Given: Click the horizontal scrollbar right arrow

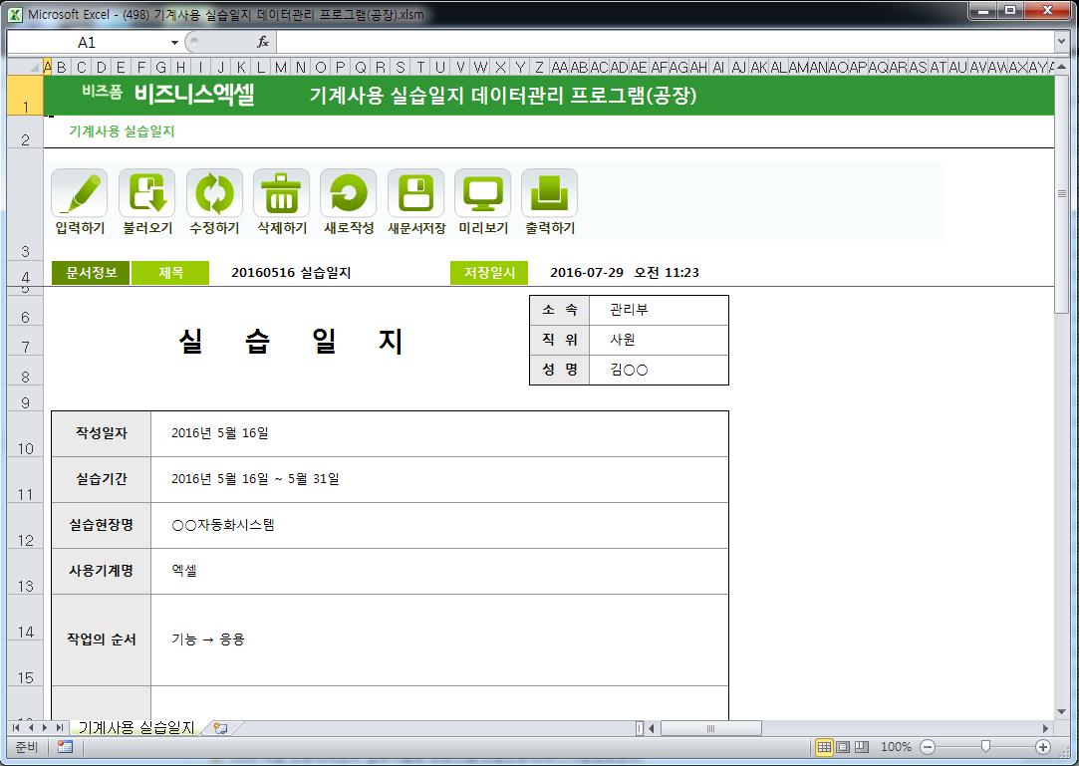Looking at the screenshot, I should pyautogui.click(x=1045, y=728).
